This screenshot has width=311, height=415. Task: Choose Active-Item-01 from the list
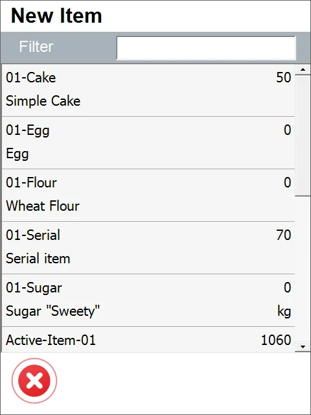tap(148, 340)
